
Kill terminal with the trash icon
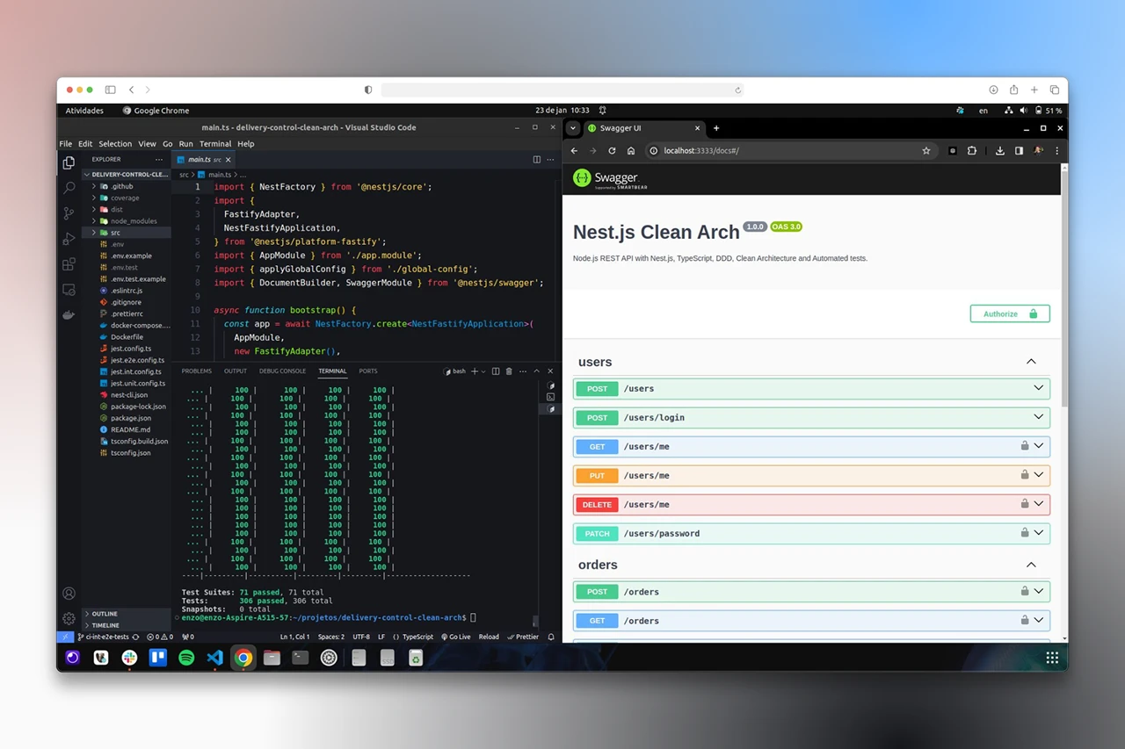point(509,371)
